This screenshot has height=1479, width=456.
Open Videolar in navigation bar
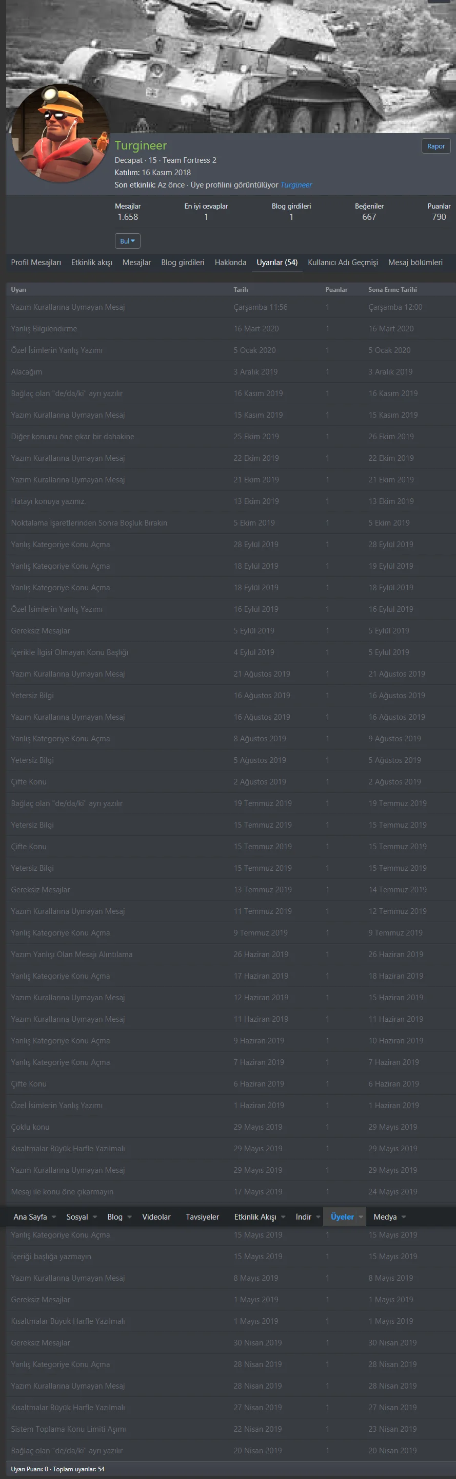(156, 1216)
